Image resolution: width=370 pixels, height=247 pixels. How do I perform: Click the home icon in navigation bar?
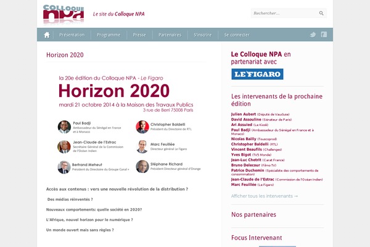47,35
